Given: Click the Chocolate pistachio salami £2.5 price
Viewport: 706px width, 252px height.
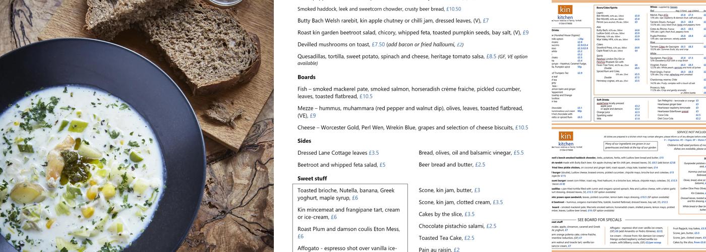Looking at the screenshot, I should pos(491,226).
